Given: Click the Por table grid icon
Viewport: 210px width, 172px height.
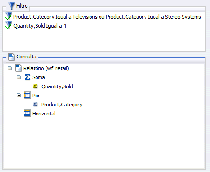Looking at the screenshot, I should (27, 95).
